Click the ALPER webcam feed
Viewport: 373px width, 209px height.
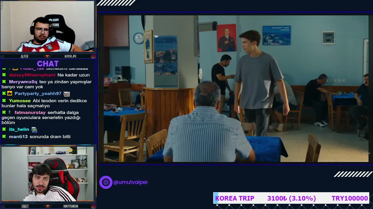pos(47,26)
